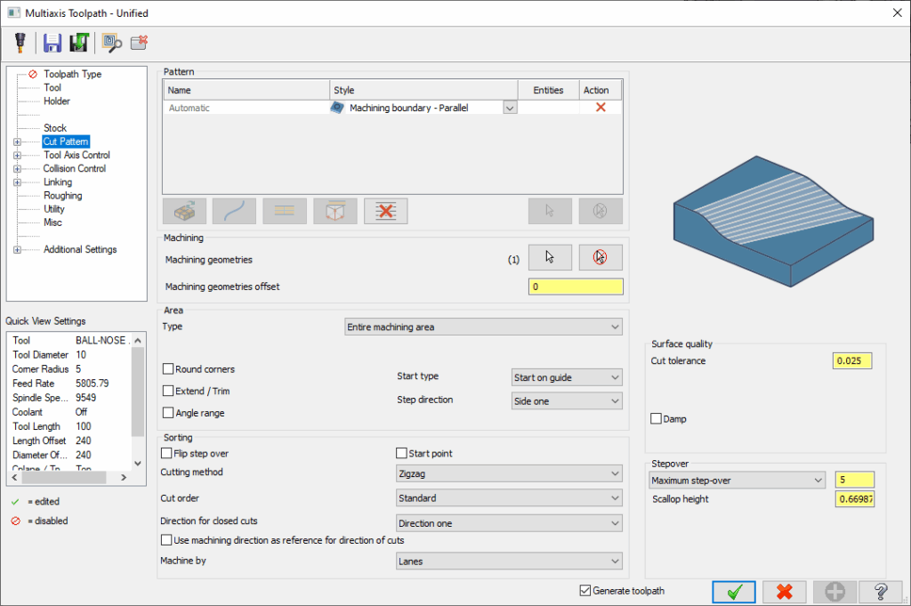The height and width of the screenshot is (606, 911).
Task: Open the Roughing page in tree
Action: point(63,195)
